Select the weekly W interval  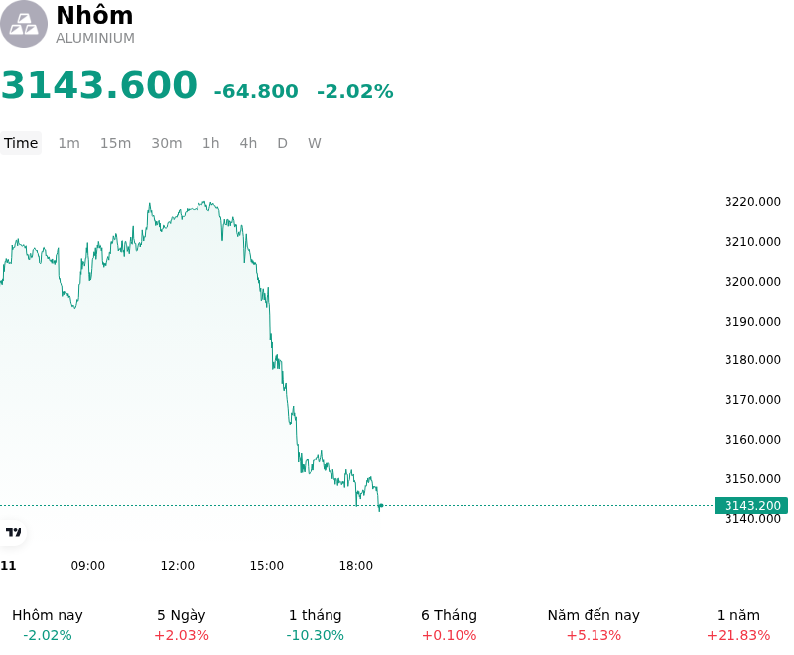(x=315, y=143)
